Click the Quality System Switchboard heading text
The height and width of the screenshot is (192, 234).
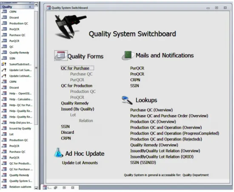click(x=132, y=34)
